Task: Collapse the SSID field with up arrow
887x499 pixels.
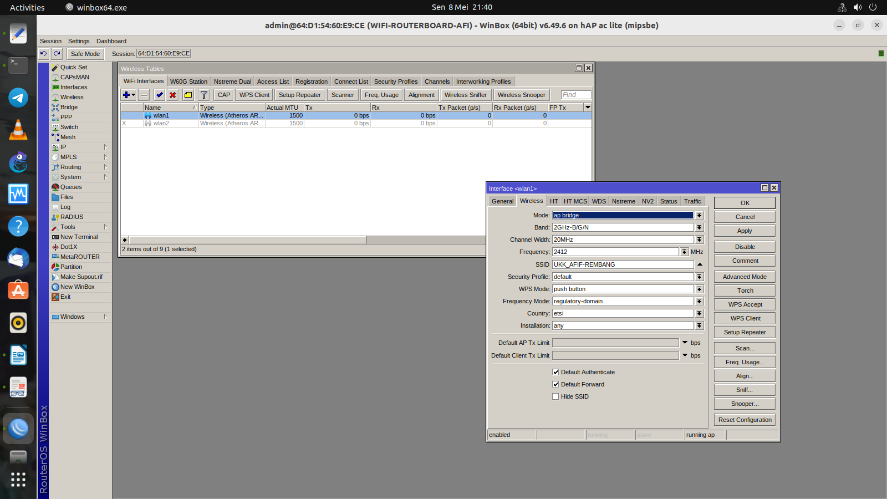Action: point(700,264)
